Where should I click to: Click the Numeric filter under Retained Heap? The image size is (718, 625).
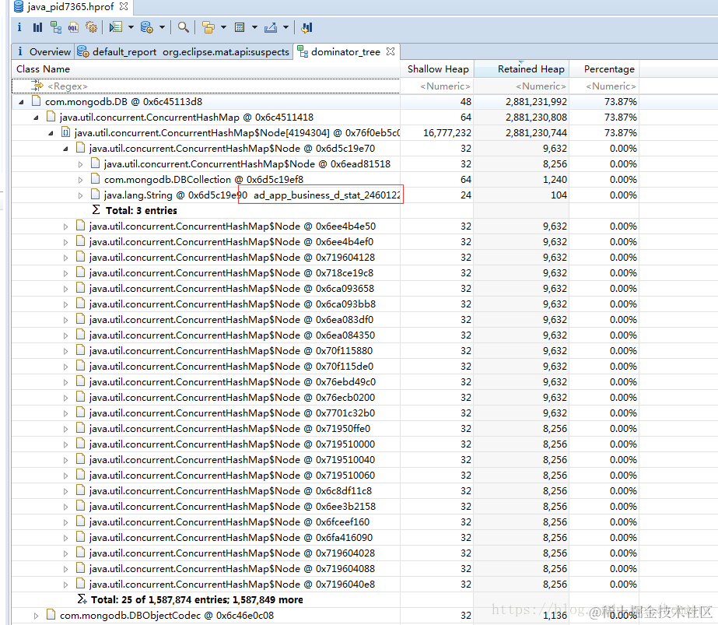521,86
